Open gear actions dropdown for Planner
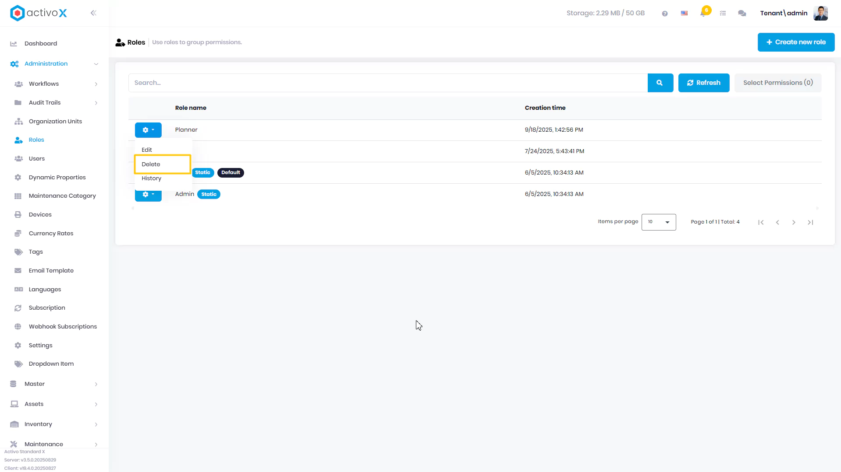Viewport: 841px width, 472px height. (148, 130)
